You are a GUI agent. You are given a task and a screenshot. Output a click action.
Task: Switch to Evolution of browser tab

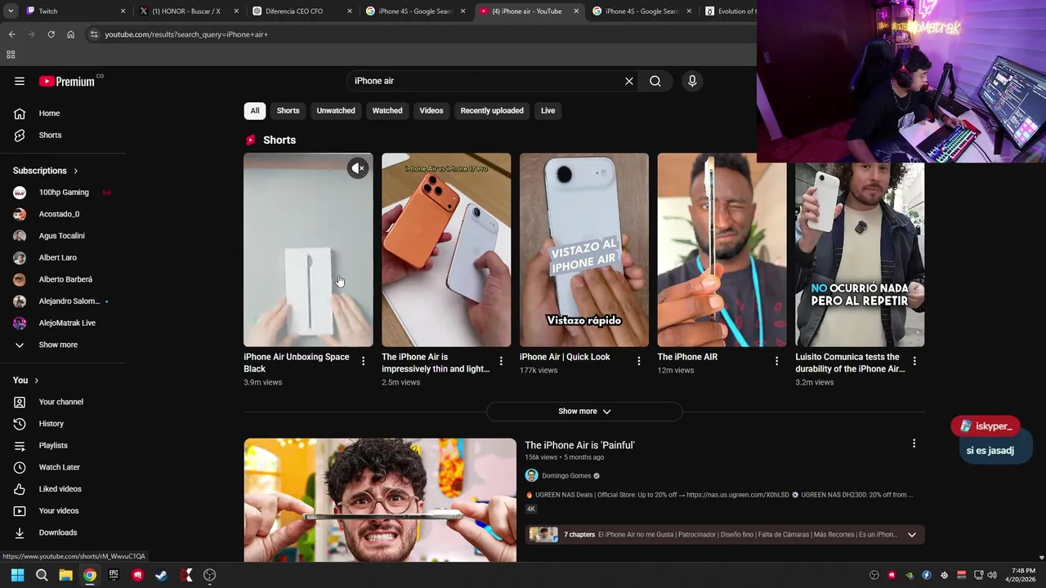731,11
